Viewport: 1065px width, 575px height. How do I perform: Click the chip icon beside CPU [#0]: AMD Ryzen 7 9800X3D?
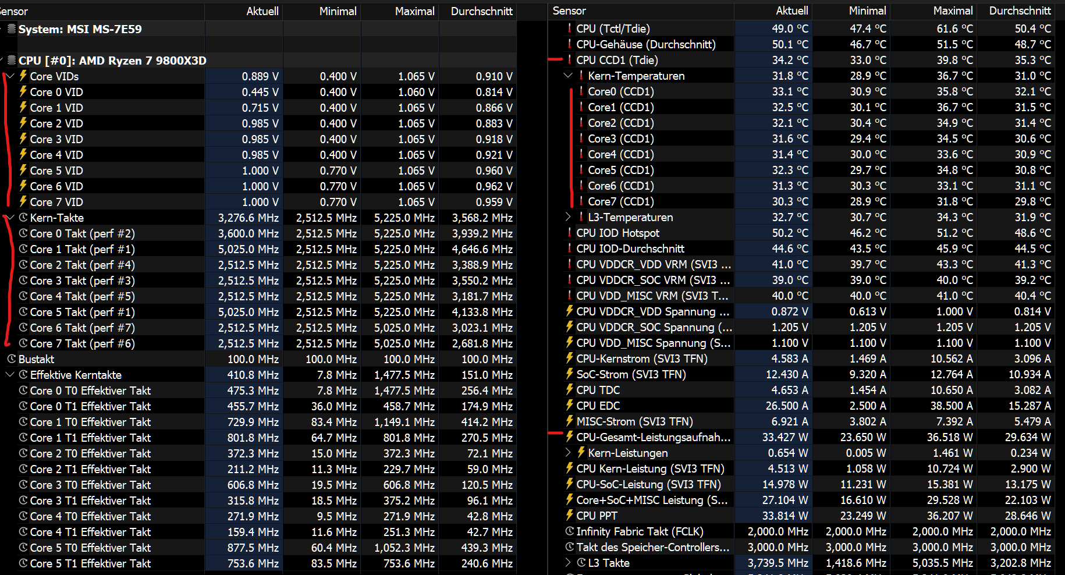click(12, 61)
